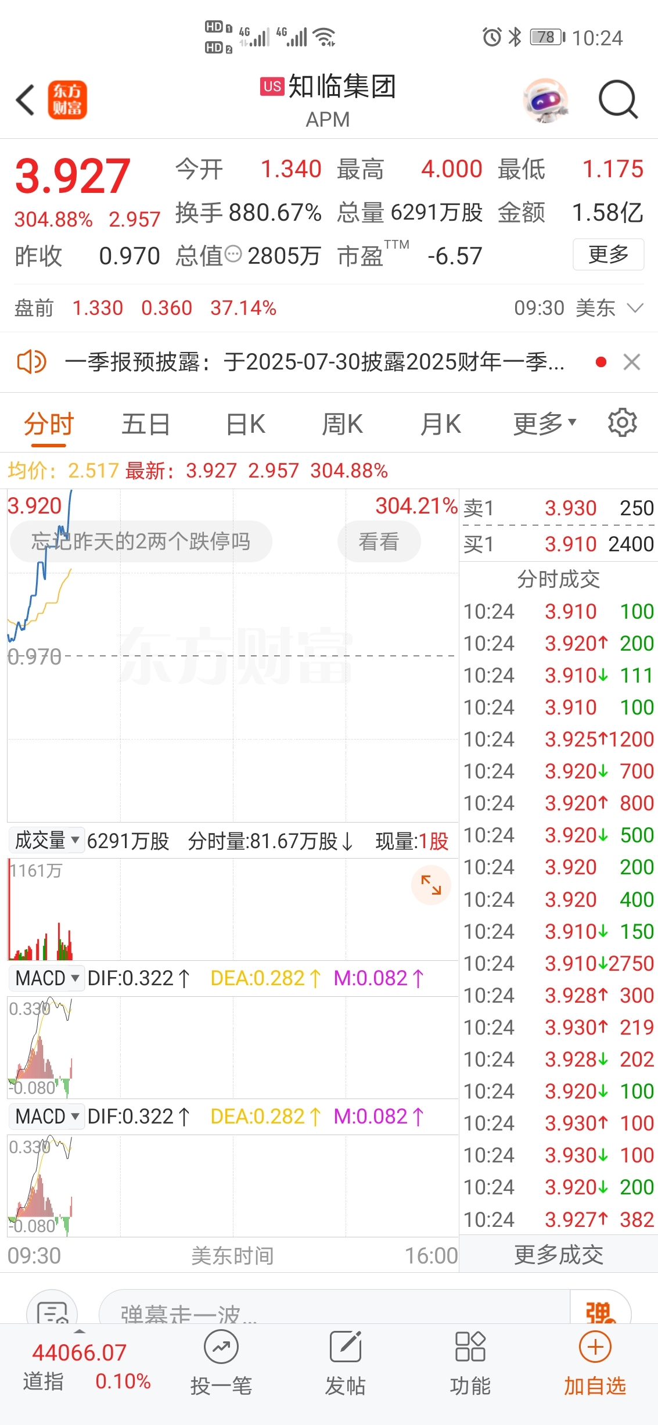Open the Eastmoney orange app logo
This screenshot has width=658, height=1425.
(x=67, y=100)
